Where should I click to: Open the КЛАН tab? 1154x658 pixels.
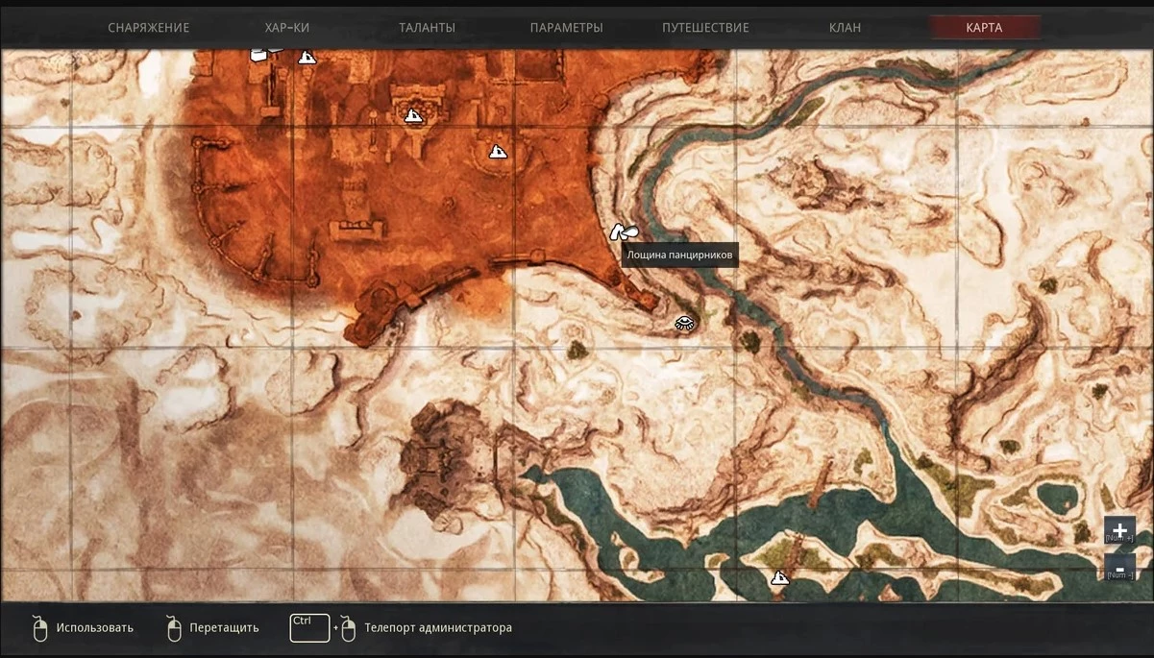845,28
